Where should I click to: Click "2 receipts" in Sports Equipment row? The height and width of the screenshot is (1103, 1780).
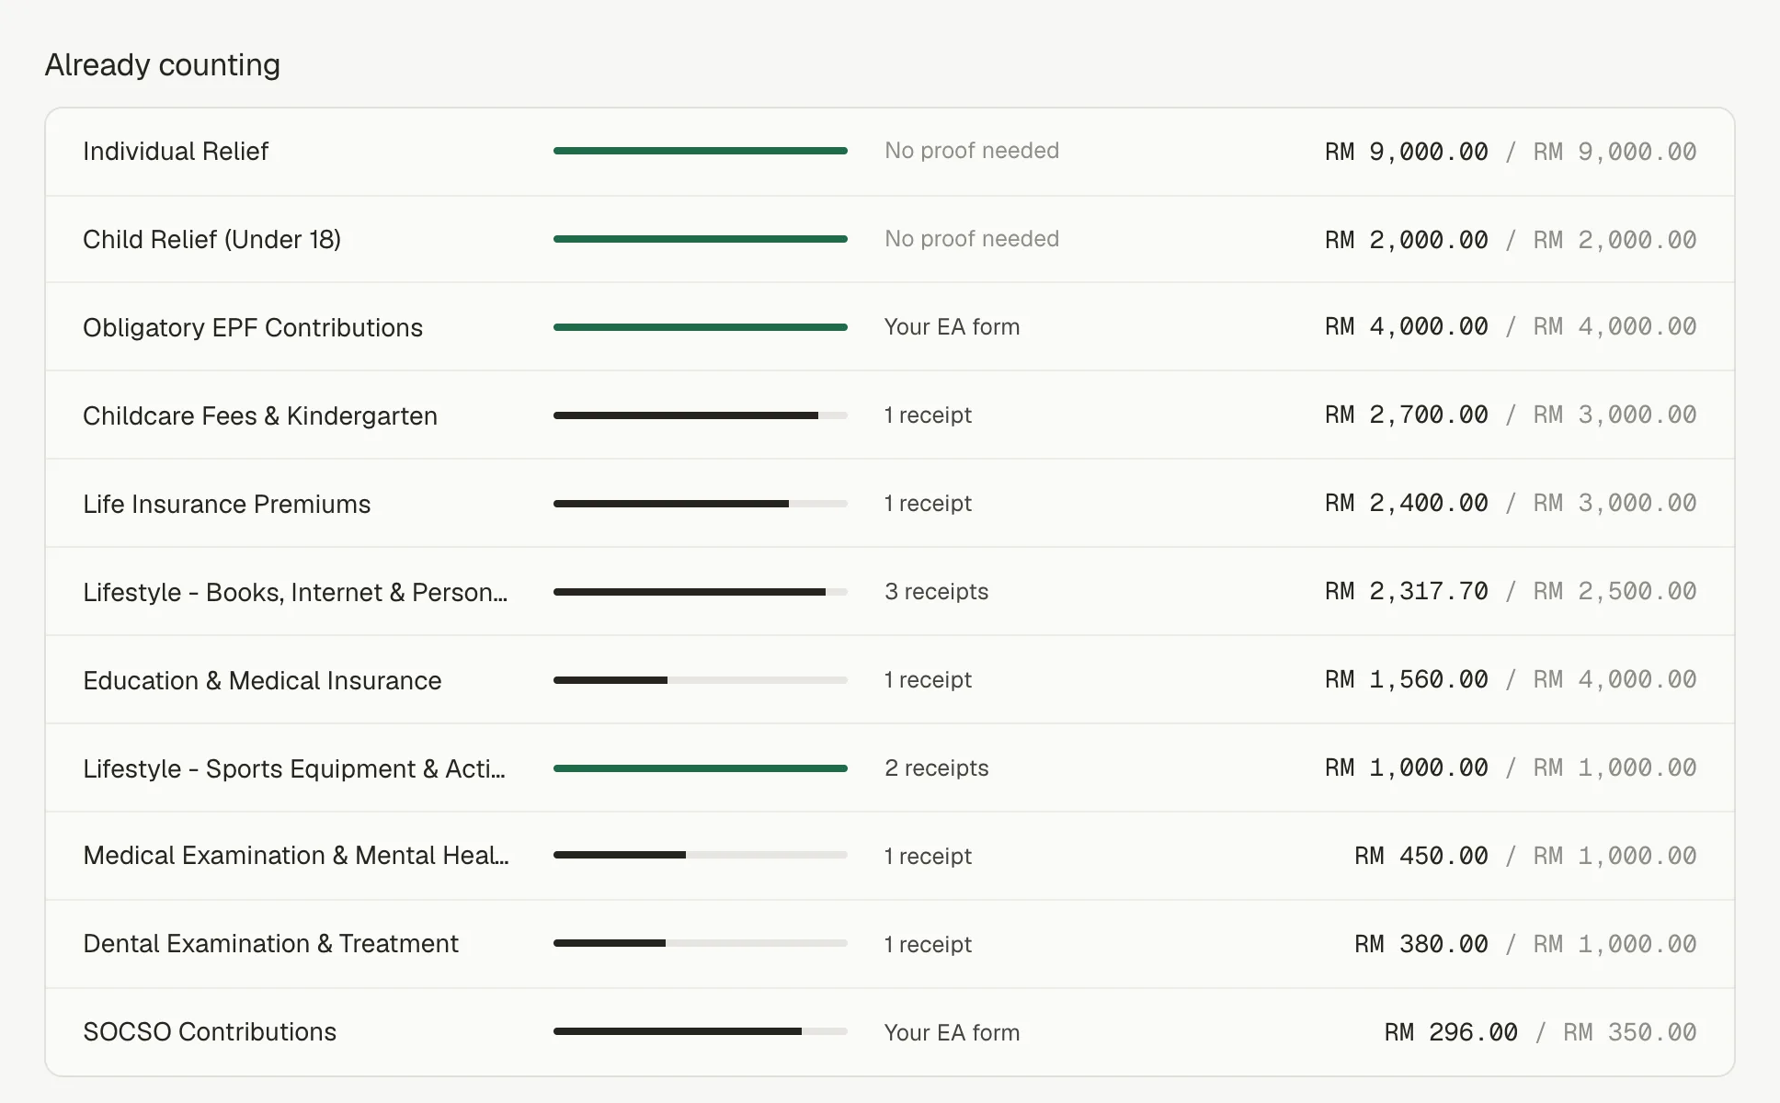tap(937, 768)
